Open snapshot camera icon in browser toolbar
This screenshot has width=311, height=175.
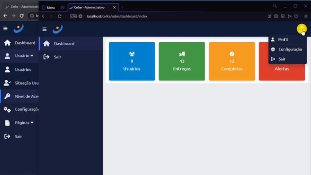pyautogui.click(x=276, y=16)
